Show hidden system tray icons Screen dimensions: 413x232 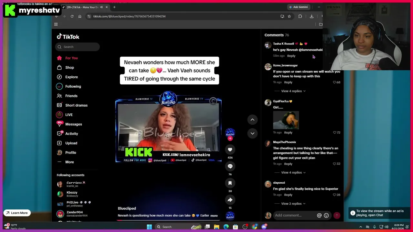360,227
